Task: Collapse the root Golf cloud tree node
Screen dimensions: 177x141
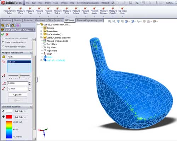Action: pos(38,24)
